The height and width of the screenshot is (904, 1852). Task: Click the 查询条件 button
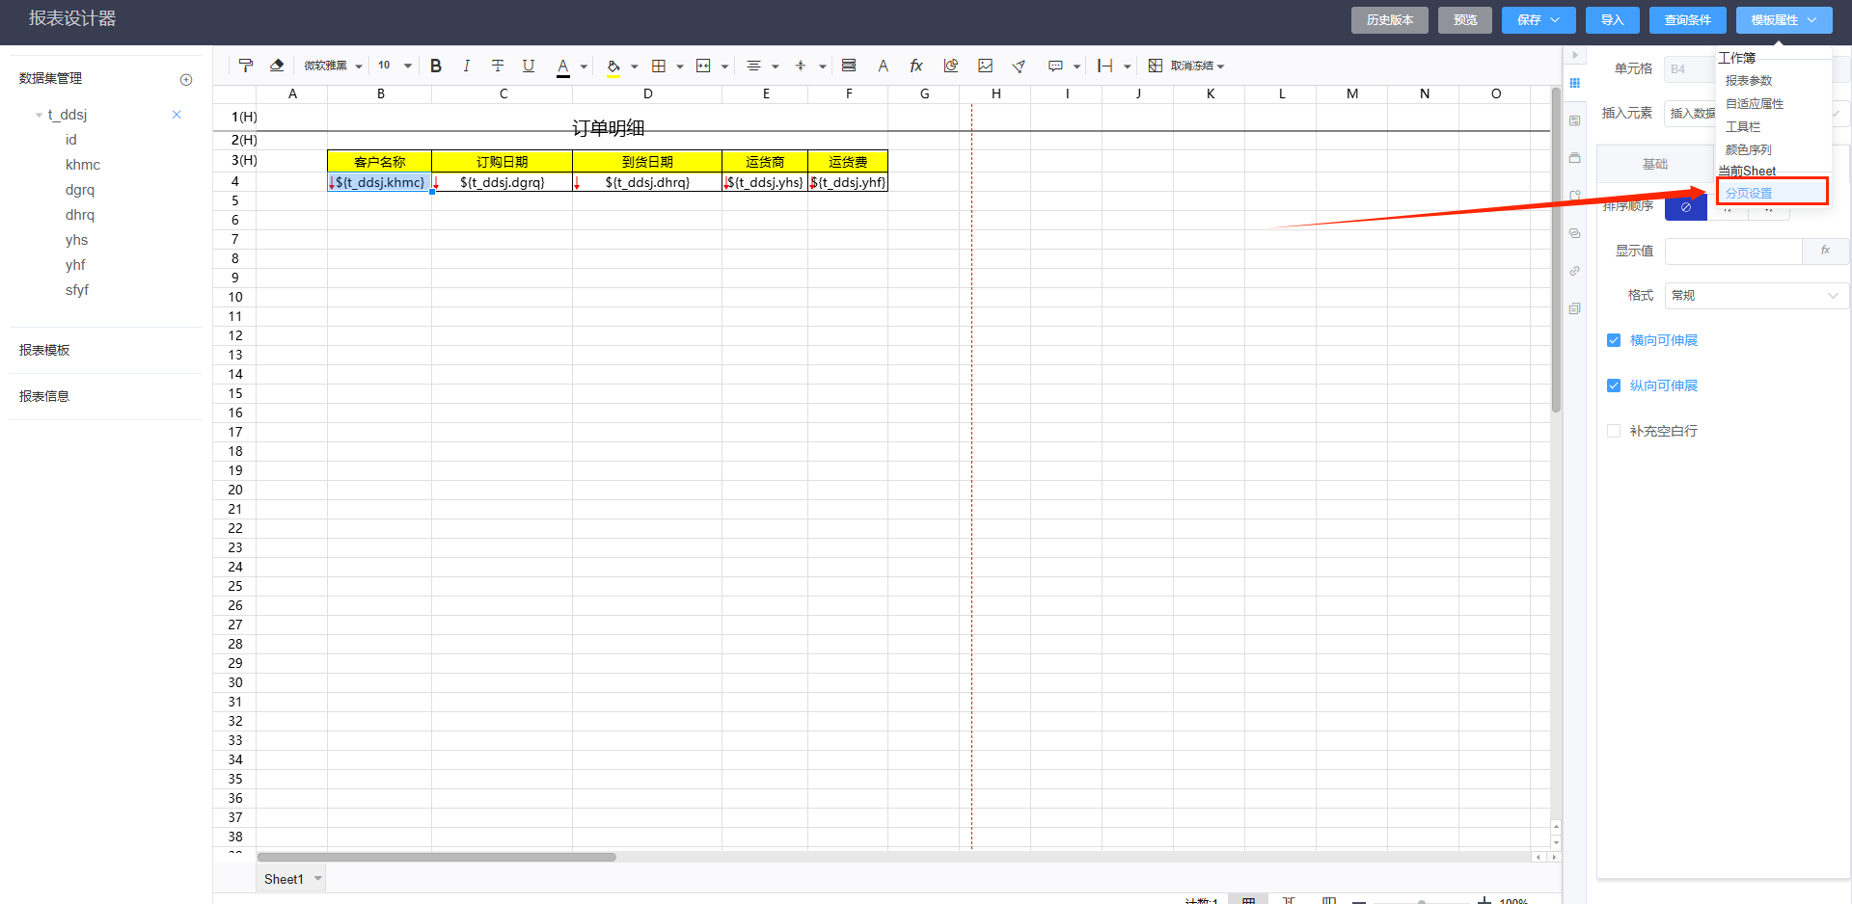[1688, 19]
